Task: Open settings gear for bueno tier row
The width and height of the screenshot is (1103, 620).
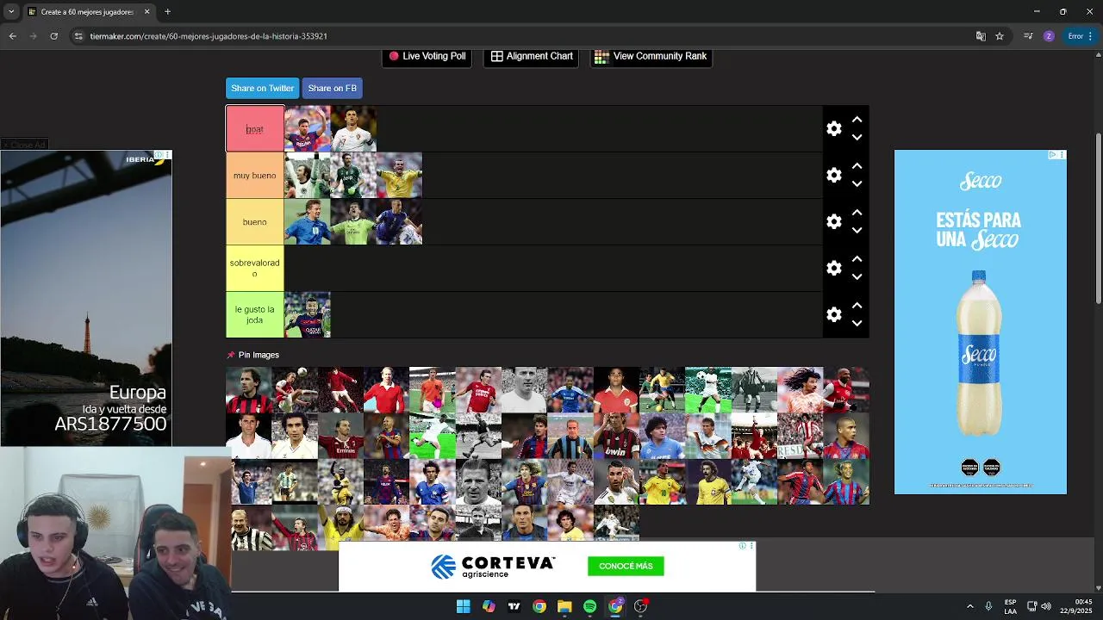Action: pyautogui.click(x=833, y=221)
